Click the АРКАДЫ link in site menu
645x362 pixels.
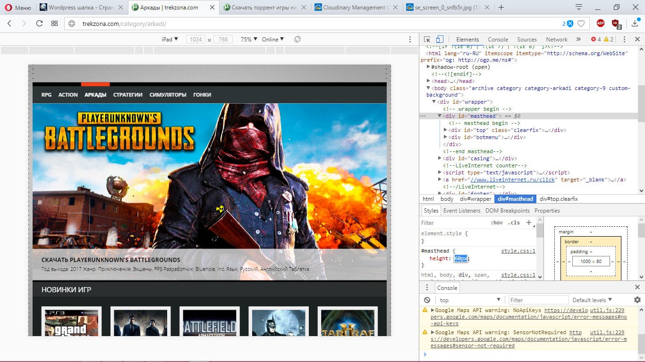coord(95,95)
